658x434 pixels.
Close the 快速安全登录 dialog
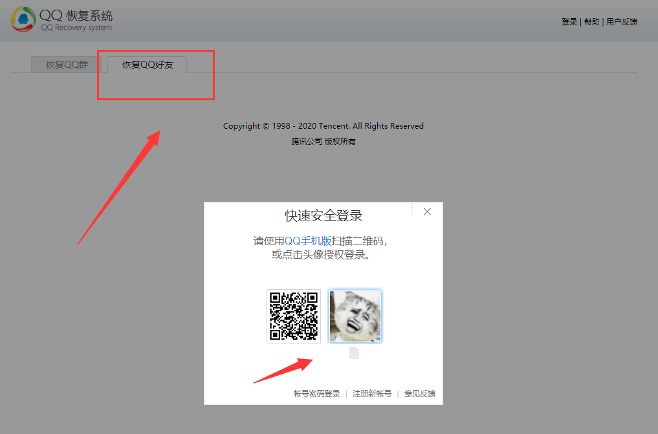(x=427, y=212)
